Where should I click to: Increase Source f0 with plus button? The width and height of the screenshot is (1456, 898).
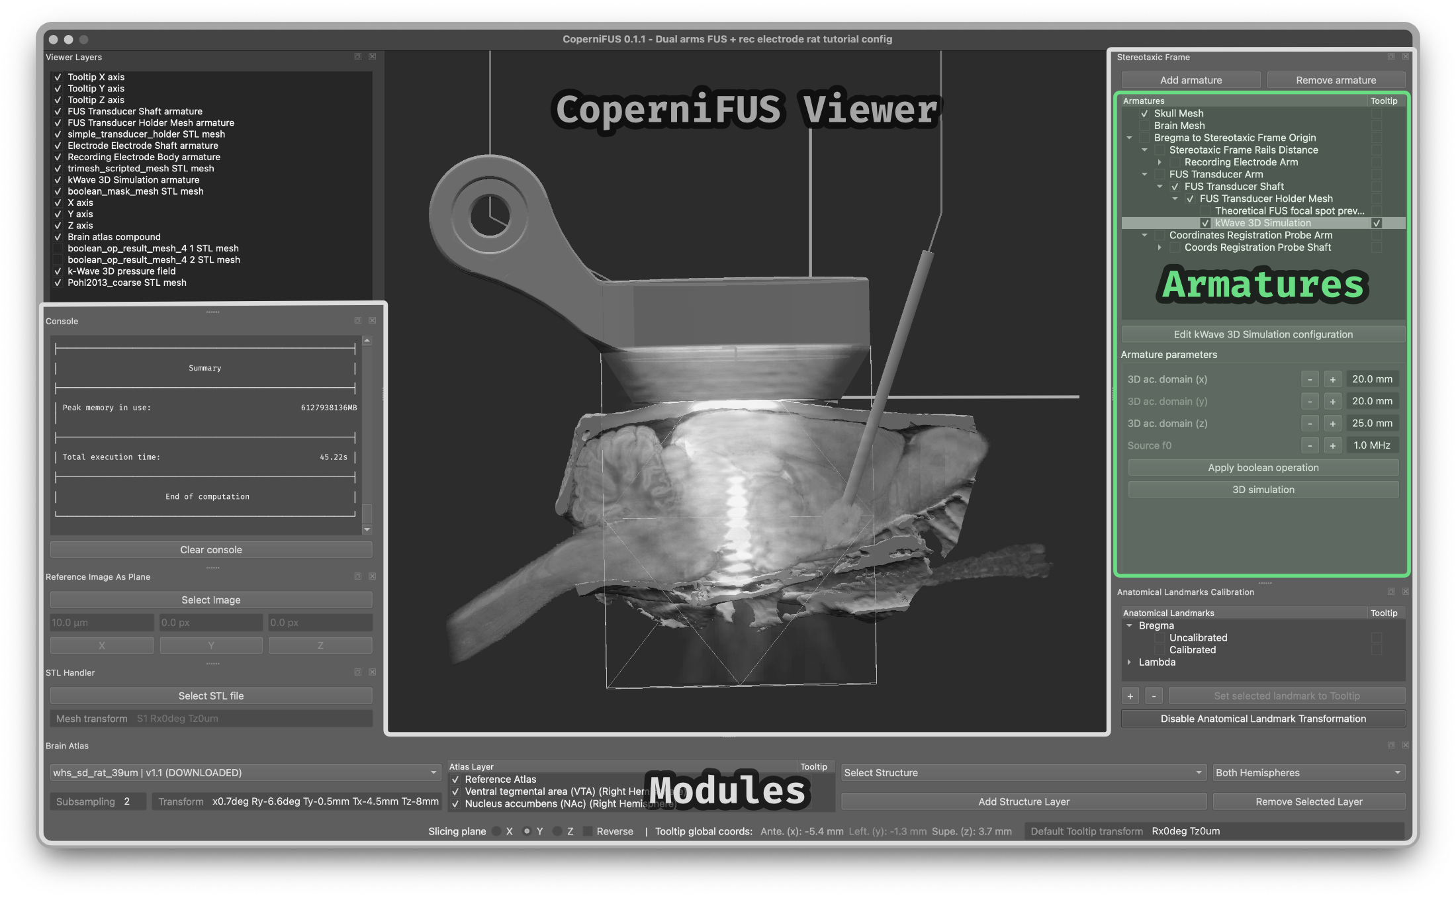pos(1333,445)
